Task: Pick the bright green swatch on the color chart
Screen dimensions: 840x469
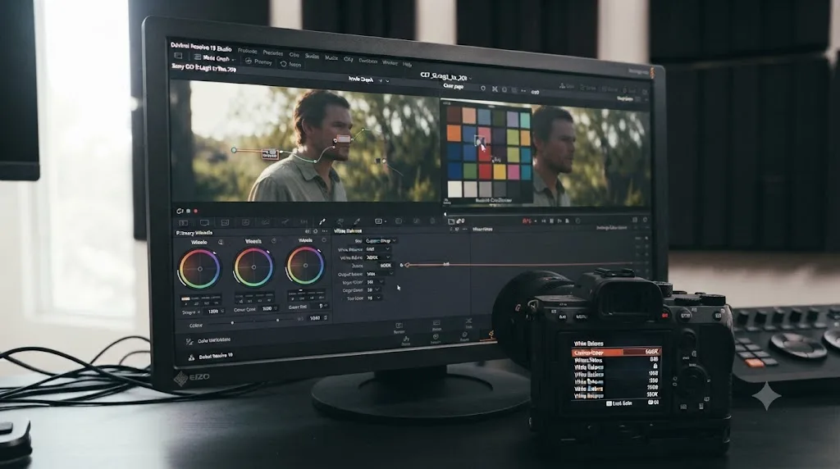Action: tap(469, 171)
